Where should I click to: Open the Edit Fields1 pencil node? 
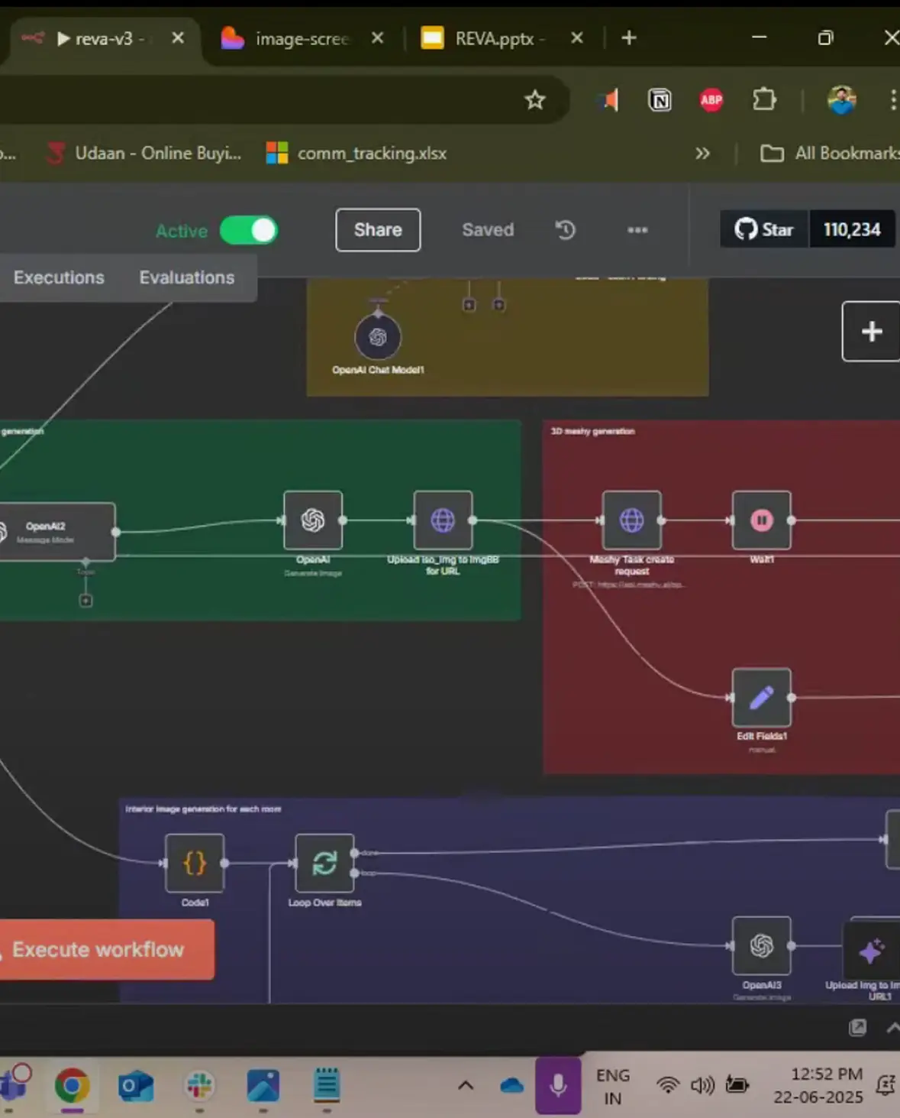point(761,698)
